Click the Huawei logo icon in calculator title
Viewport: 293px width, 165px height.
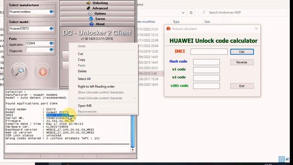[168, 28]
